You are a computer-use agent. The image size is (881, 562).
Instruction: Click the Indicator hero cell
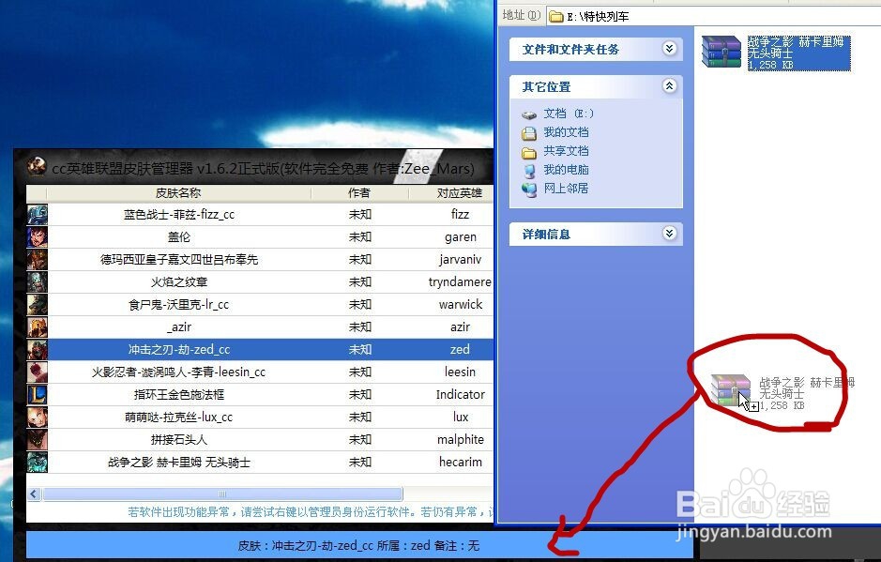(x=460, y=394)
